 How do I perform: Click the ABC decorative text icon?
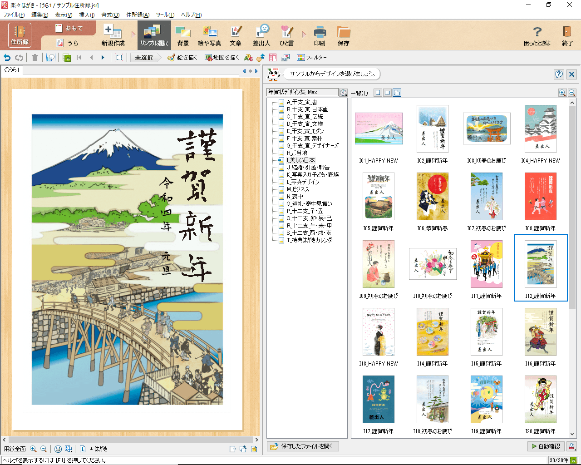coord(248,58)
